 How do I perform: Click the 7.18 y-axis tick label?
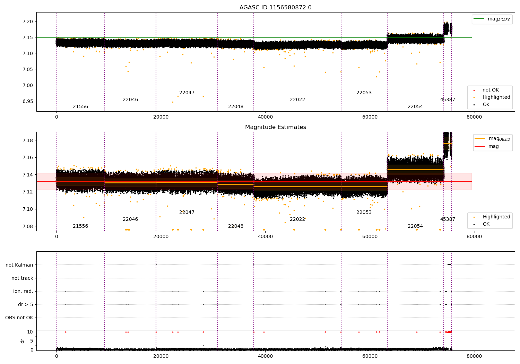point(28,140)
